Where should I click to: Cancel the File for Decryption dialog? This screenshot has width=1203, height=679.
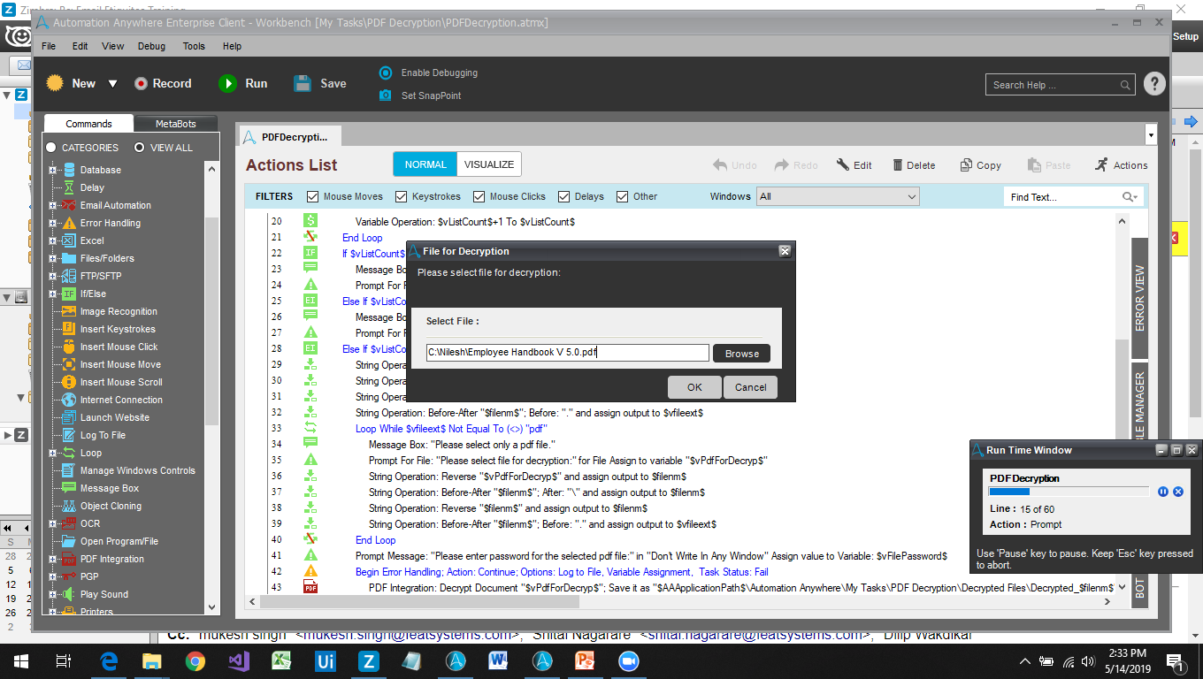pyautogui.click(x=751, y=387)
